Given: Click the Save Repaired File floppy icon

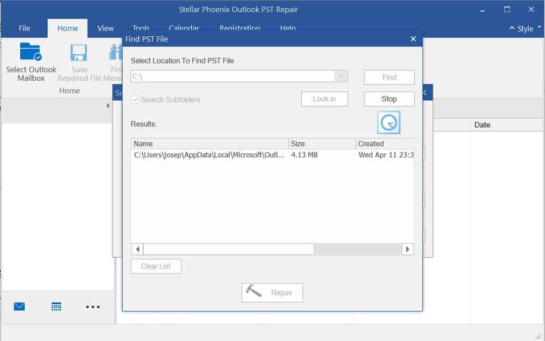Looking at the screenshot, I should pyautogui.click(x=79, y=53).
